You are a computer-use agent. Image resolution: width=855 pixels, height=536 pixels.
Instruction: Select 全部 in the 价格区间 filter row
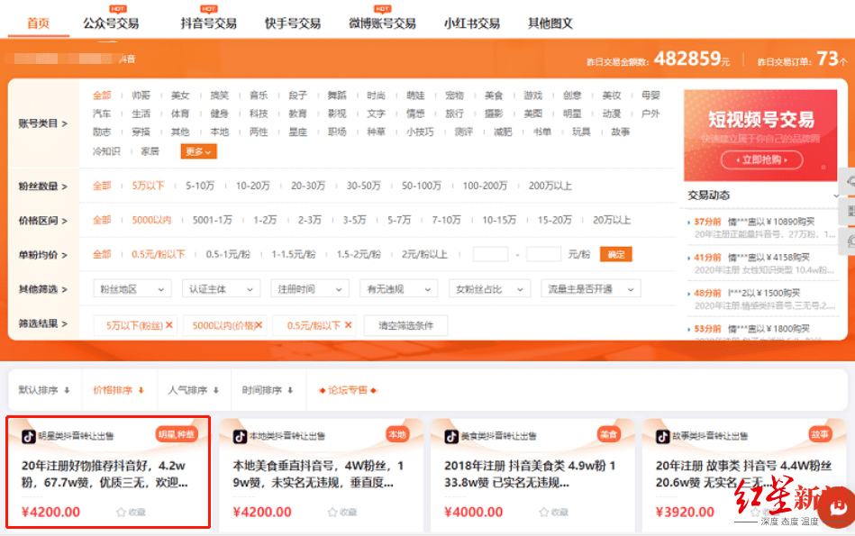102,221
